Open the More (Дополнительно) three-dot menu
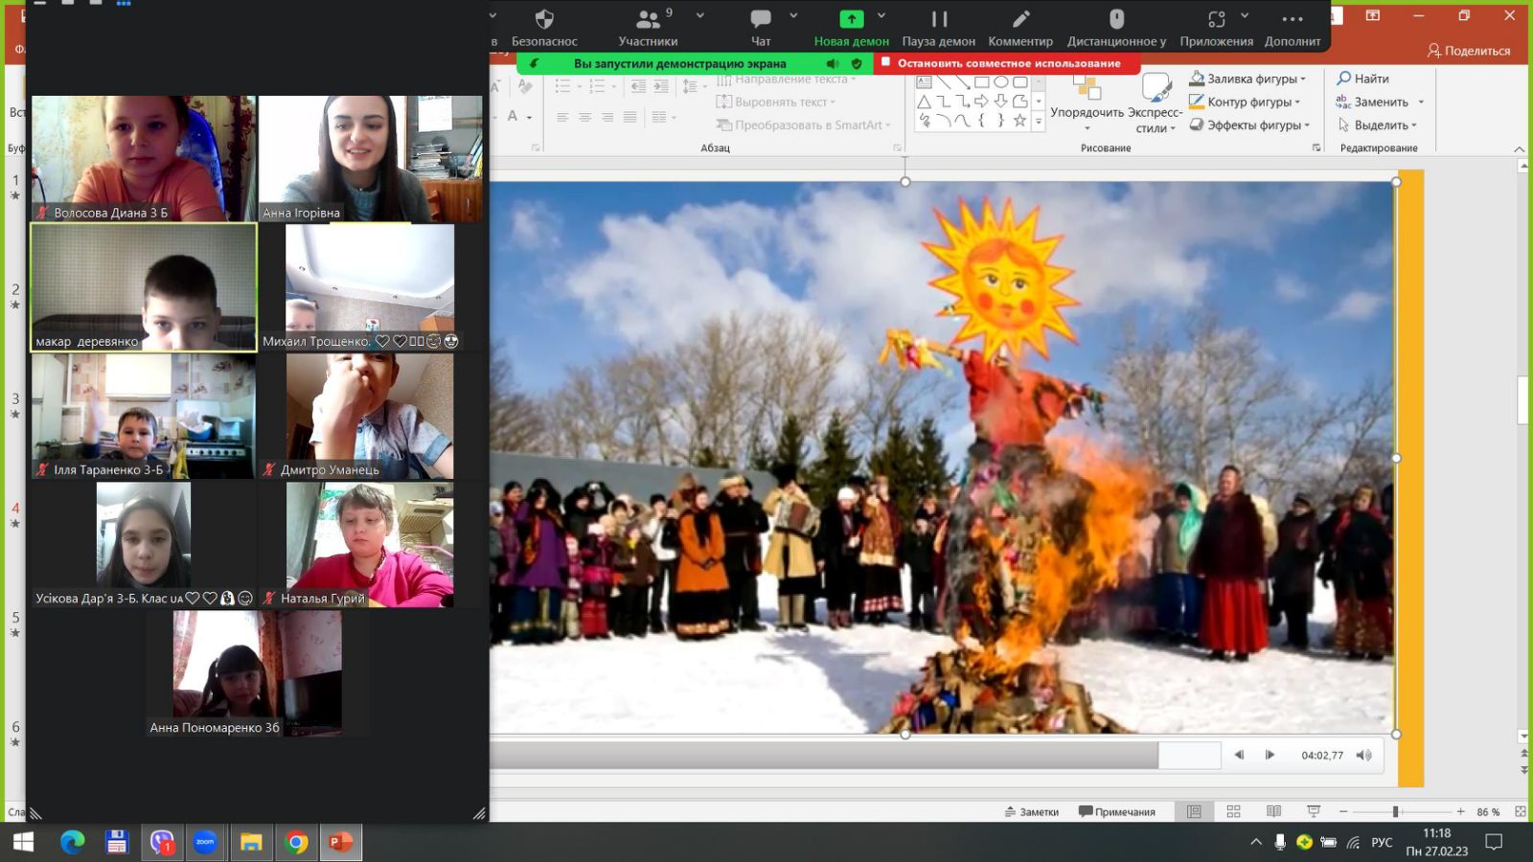1533x862 pixels. pos(1293,28)
